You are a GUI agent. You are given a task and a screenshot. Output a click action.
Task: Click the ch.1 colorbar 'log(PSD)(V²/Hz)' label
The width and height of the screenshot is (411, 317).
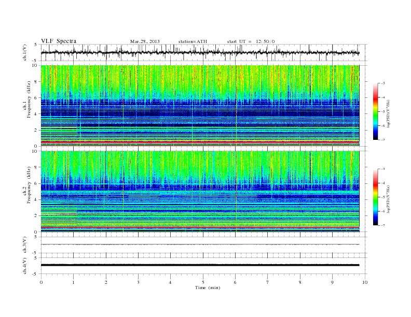pos(388,114)
